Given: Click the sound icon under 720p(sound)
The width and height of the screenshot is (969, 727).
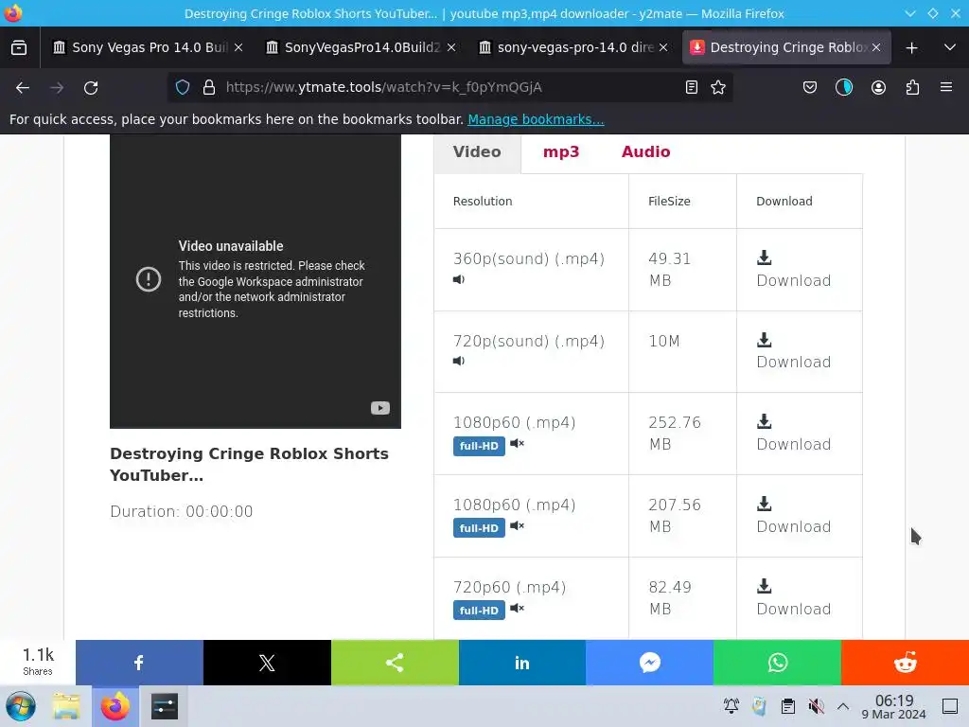Looking at the screenshot, I should tap(459, 361).
